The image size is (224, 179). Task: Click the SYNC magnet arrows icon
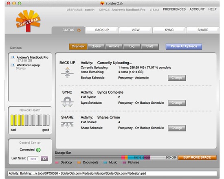[x=67, y=102]
